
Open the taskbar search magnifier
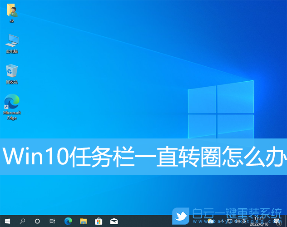point(22,221)
